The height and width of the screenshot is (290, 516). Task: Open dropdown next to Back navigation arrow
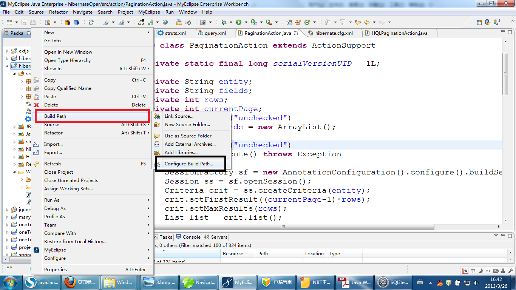point(374,22)
